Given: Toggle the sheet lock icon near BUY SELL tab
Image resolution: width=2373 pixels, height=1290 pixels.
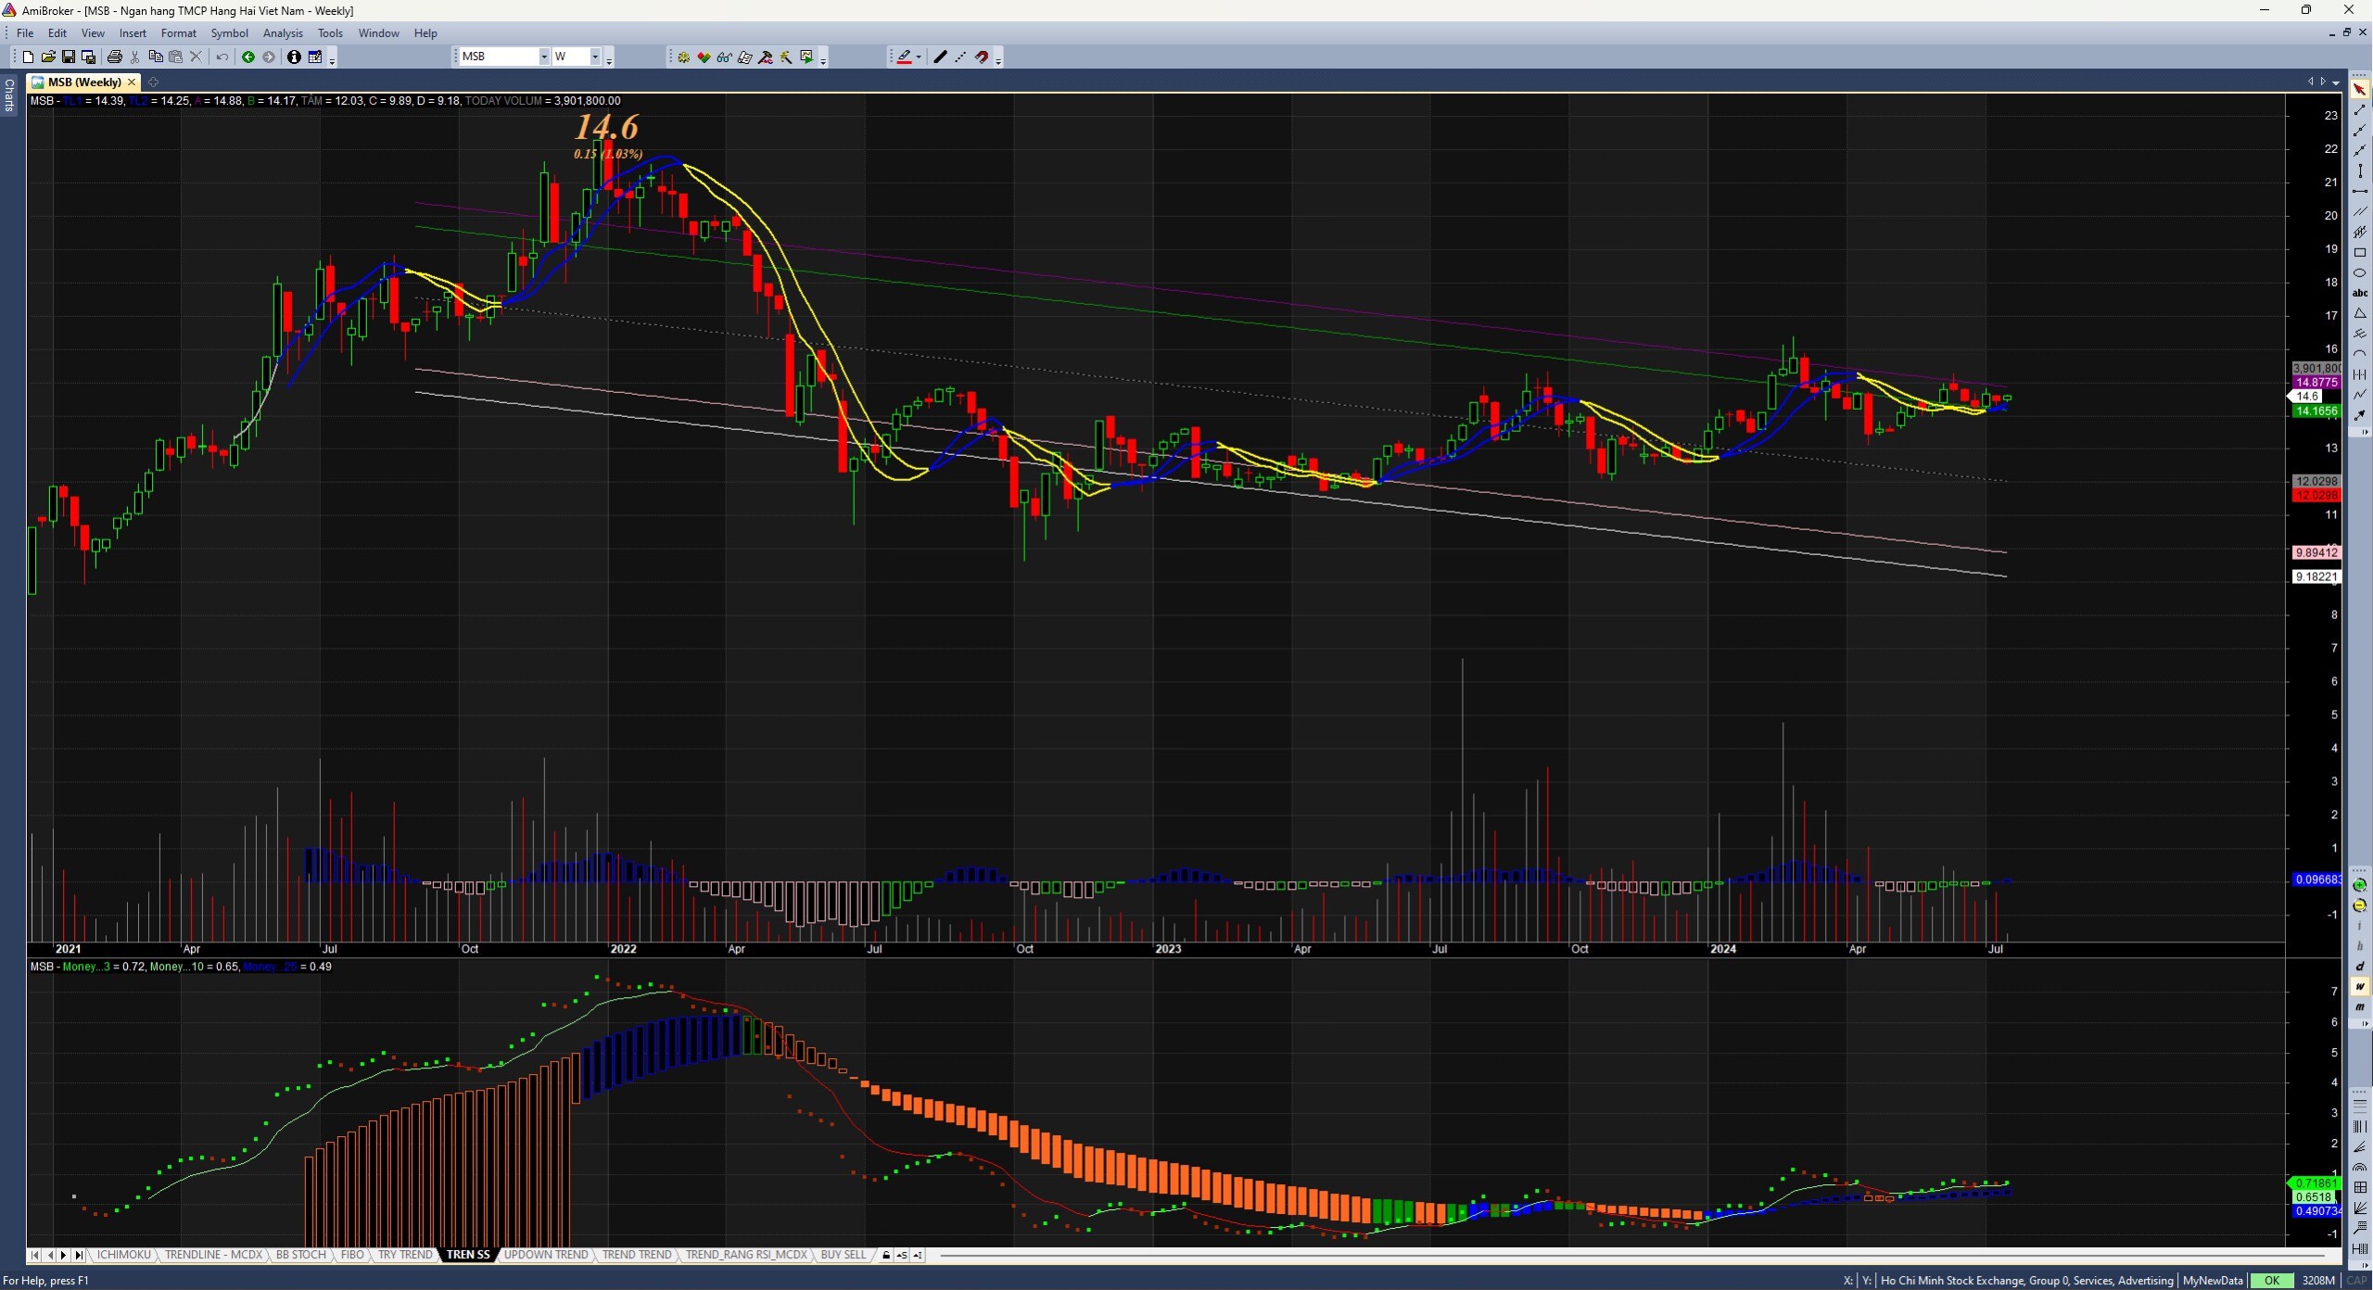Looking at the screenshot, I should (x=886, y=1255).
